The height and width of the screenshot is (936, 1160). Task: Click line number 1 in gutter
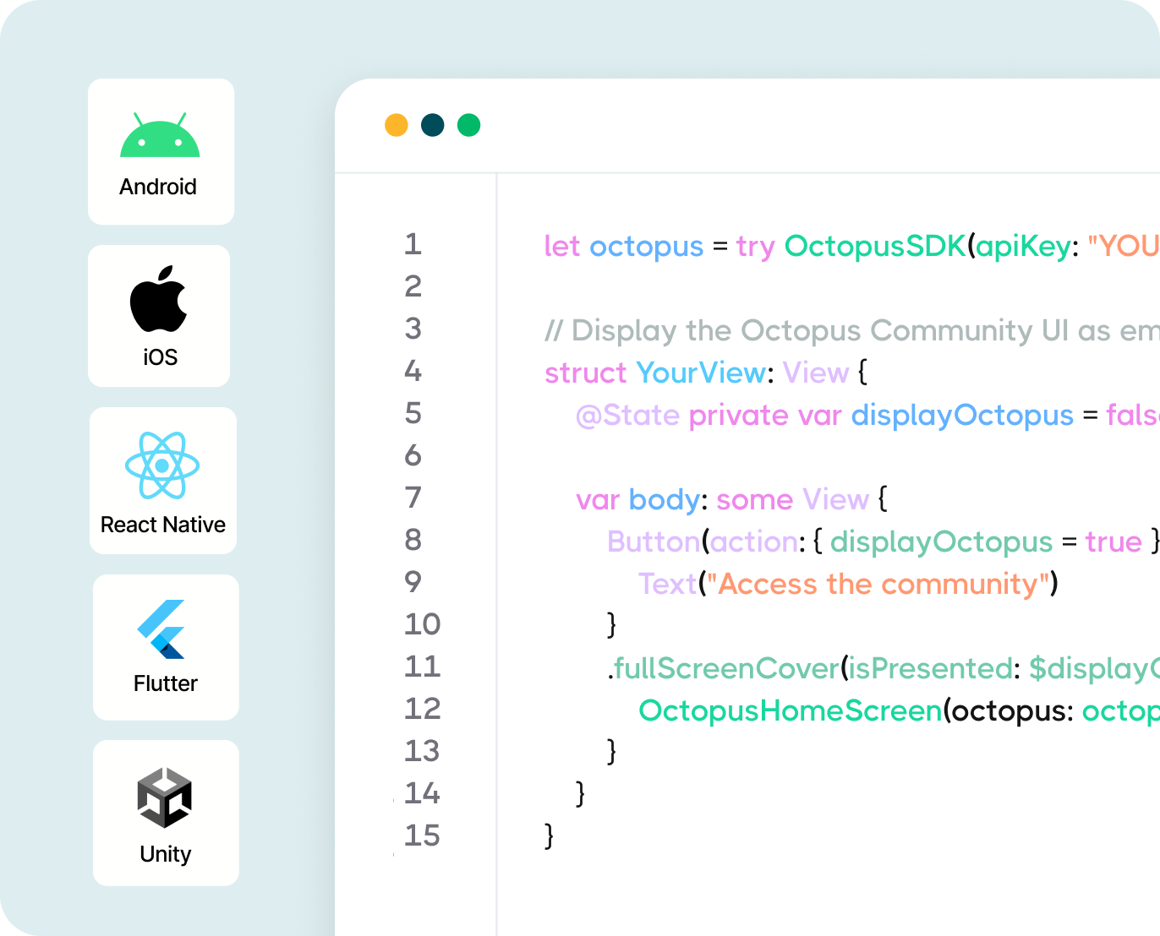[x=413, y=244]
